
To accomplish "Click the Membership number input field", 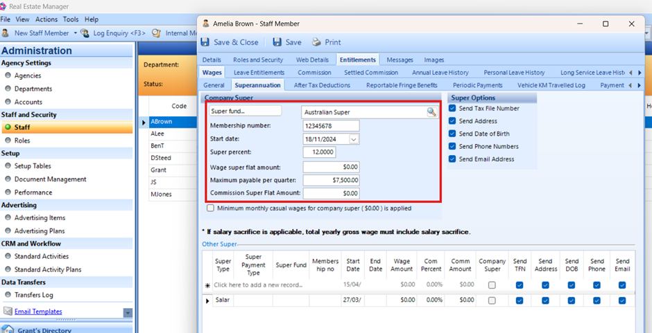I will (331, 125).
